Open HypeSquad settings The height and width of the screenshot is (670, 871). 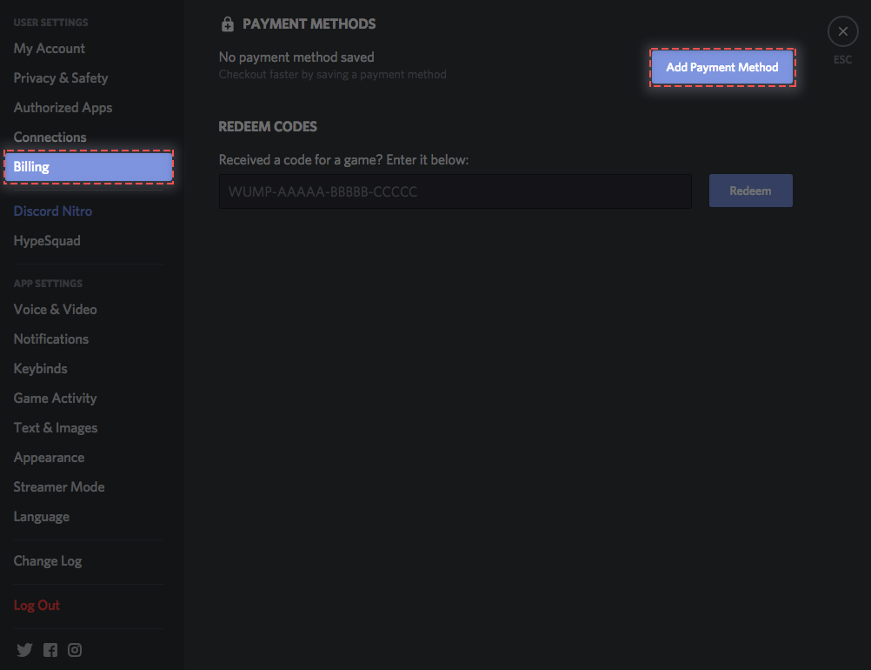[47, 241]
